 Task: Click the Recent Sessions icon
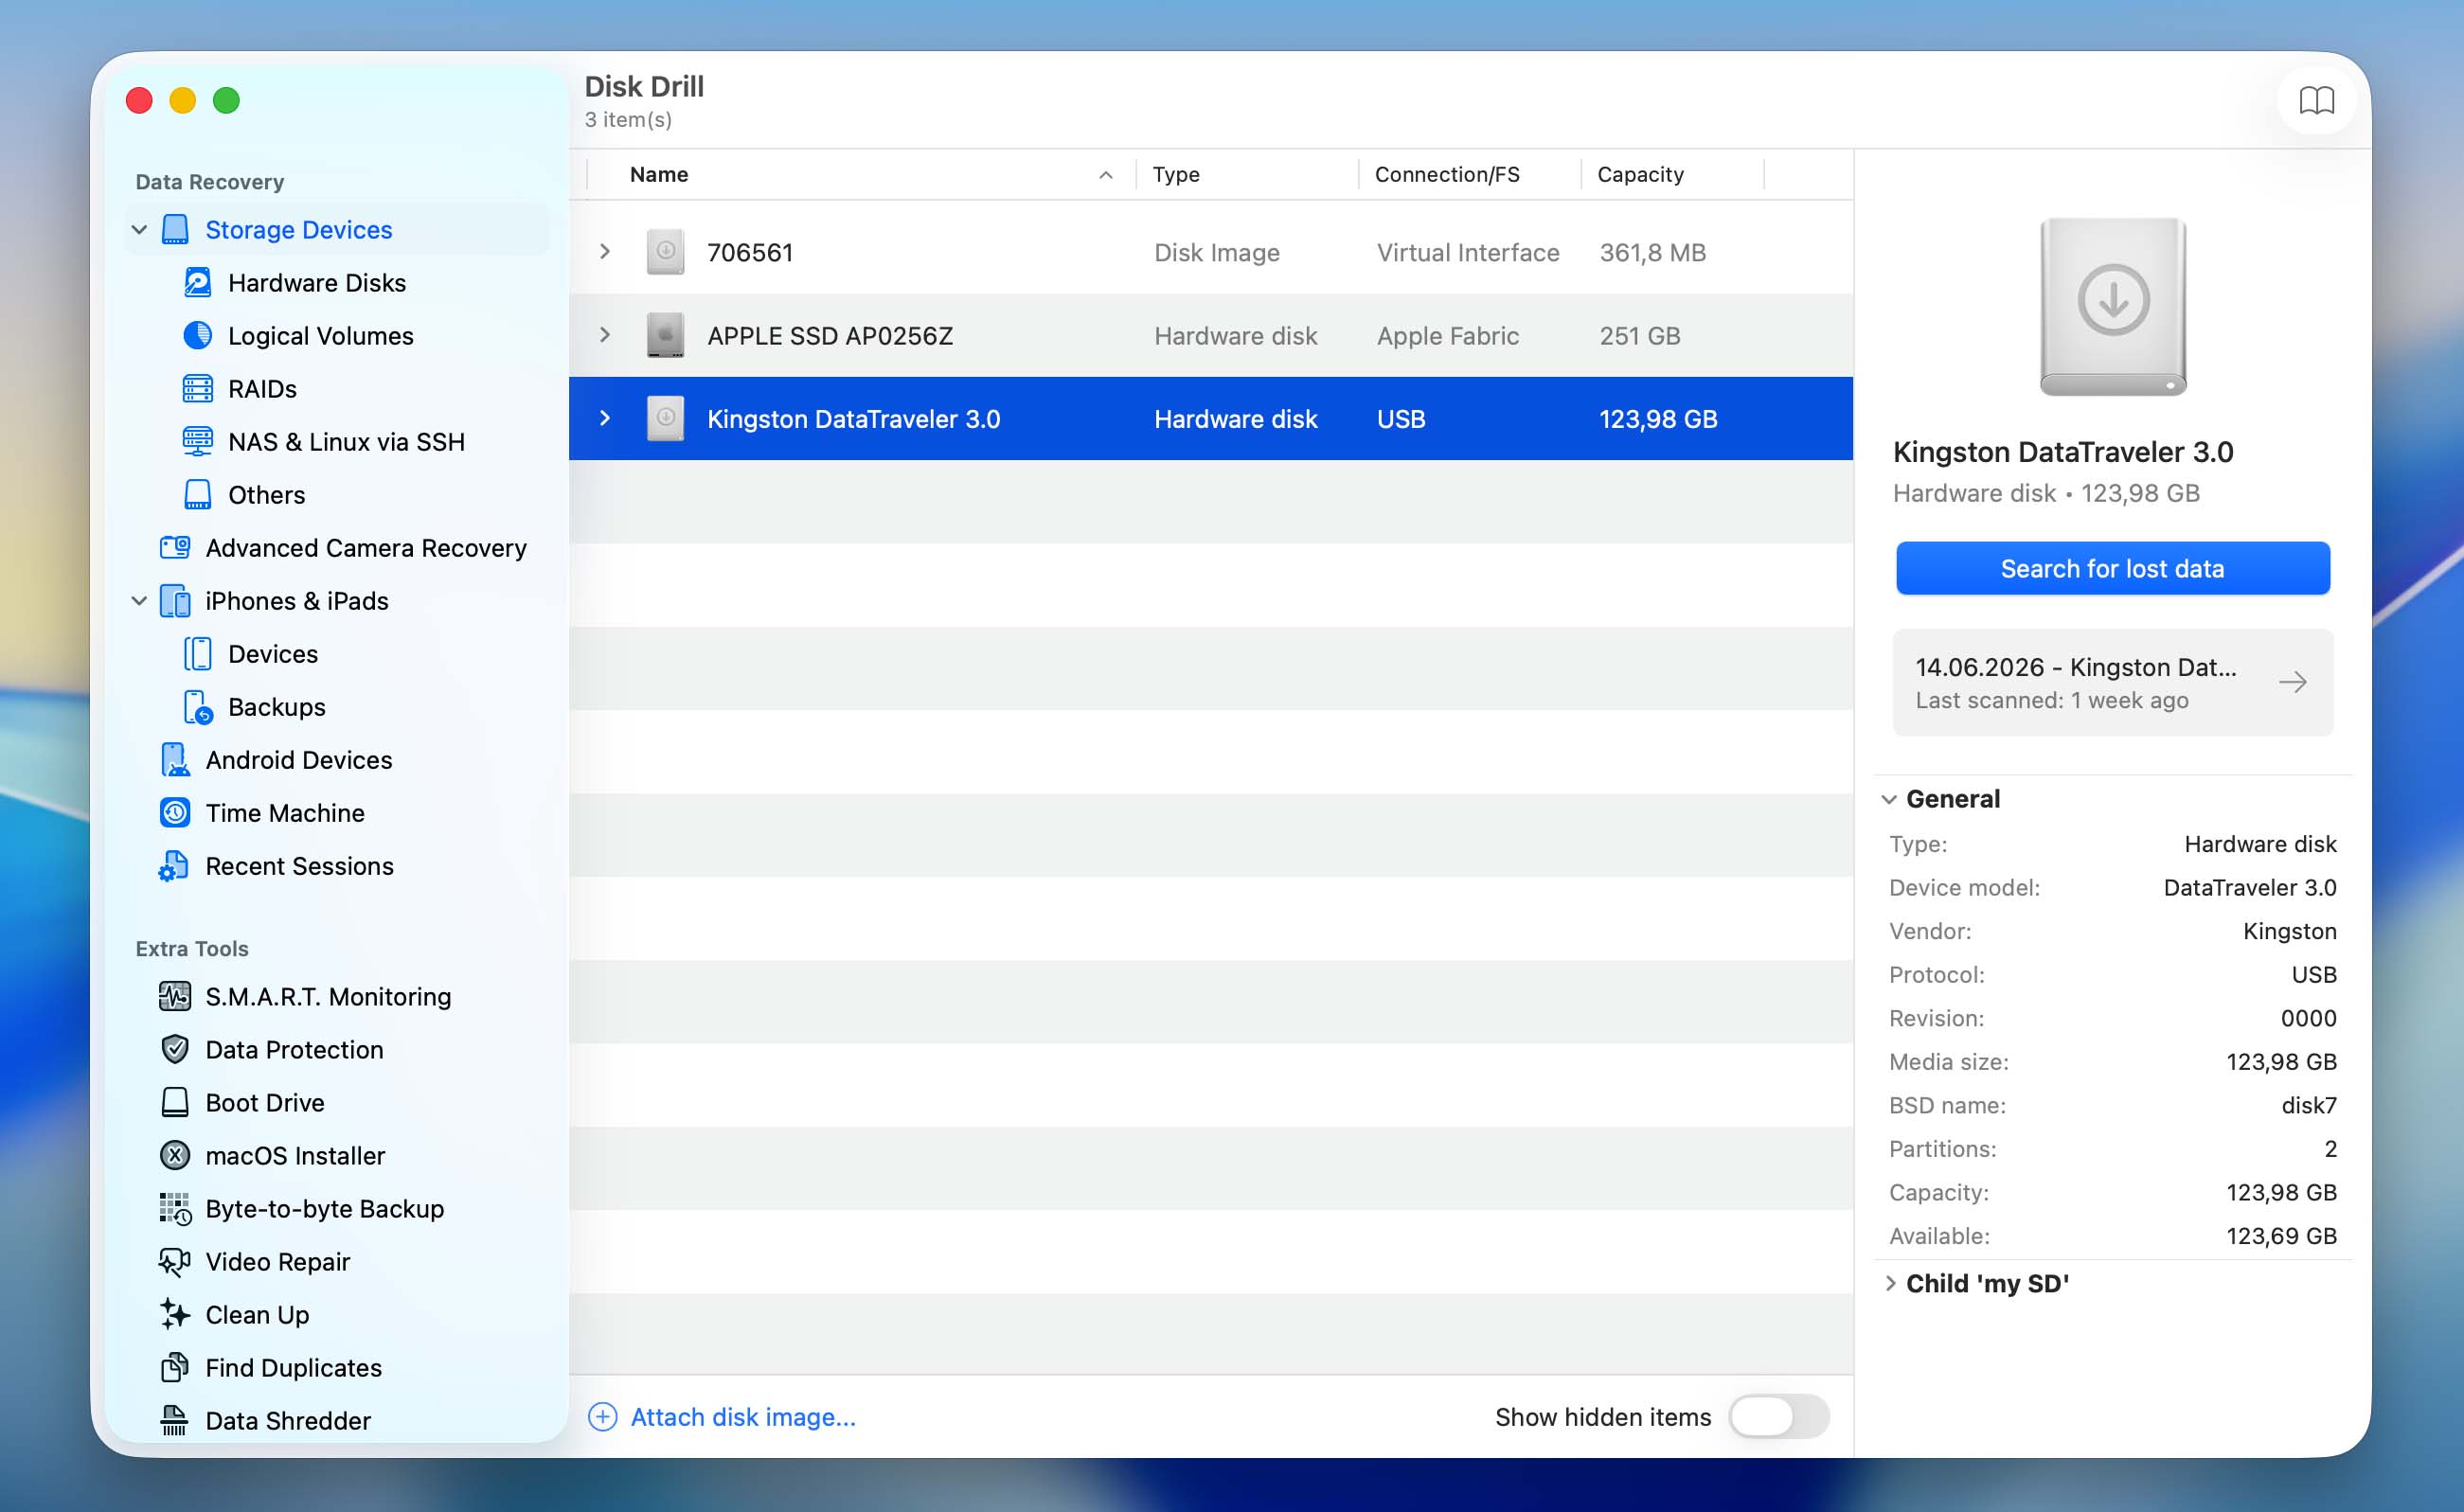(174, 866)
